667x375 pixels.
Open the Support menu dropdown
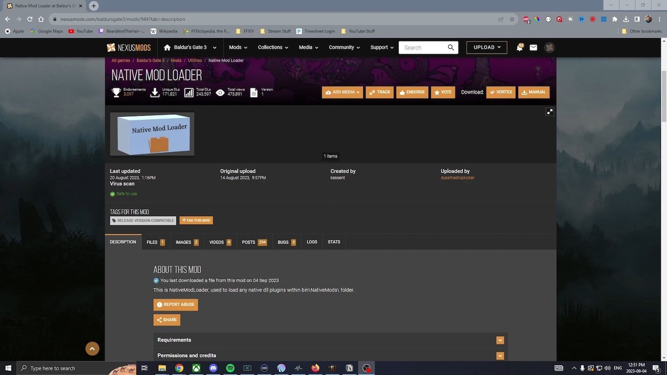[382, 47]
